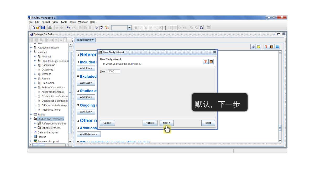Click the navigate Back arrow in main toolbar
This screenshot has width=315, height=177.
click(x=57, y=28)
